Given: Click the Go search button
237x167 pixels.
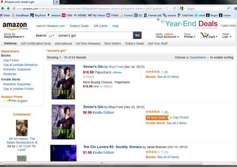Looking at the screenshot, I should (137, 35).
